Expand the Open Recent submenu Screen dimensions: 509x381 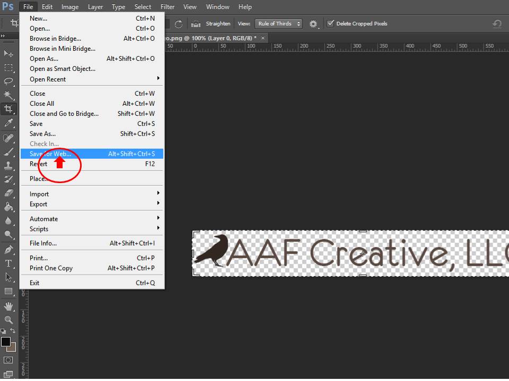[x=92, y=79]
